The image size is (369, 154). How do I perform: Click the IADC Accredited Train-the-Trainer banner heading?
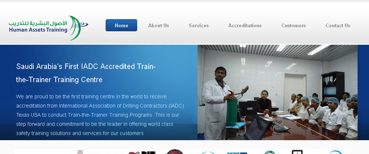86,73
